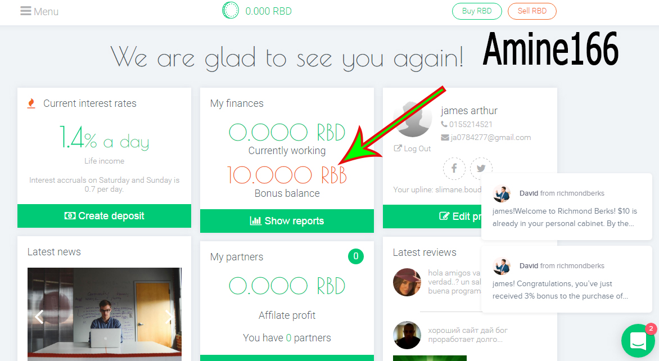Open David's welcome $10 chat message
659x361 pixels.
567,207
